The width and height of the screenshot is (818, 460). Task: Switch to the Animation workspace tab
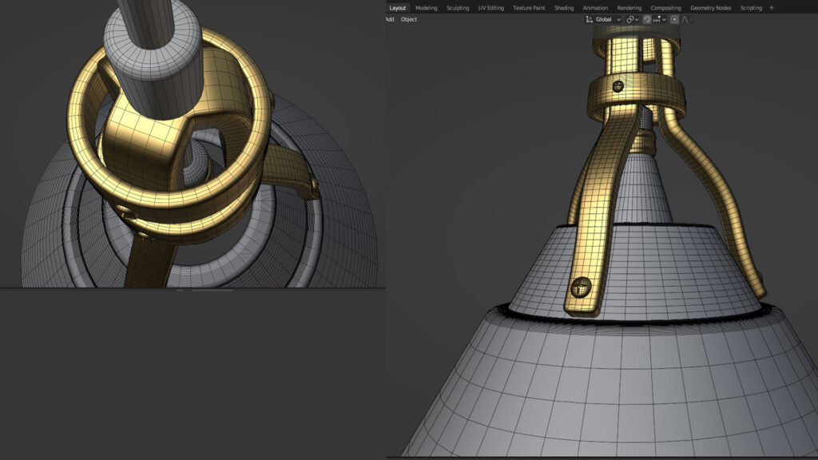click(595, 8)
